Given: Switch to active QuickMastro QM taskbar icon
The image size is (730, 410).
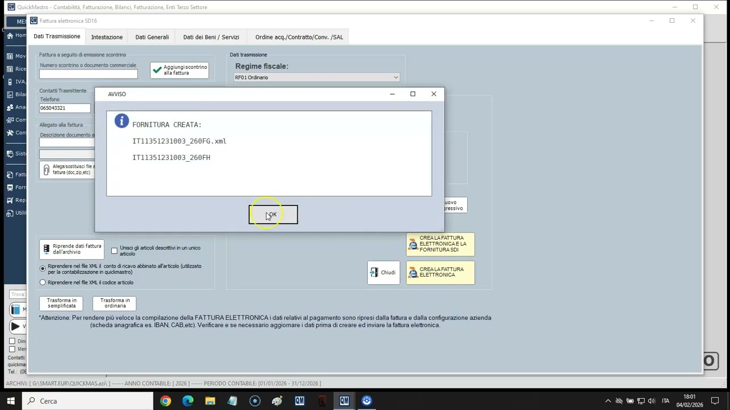Looking at the screenshot, I should click(344, 401).
